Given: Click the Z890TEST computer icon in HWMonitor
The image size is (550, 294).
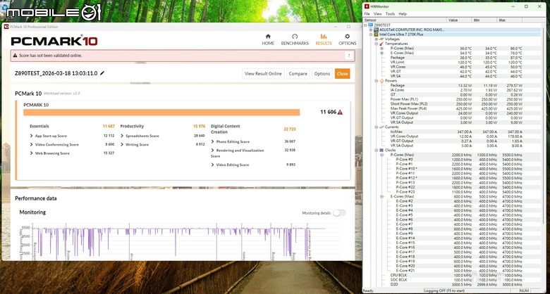Looking at the screenshot, I should (371, 25).
